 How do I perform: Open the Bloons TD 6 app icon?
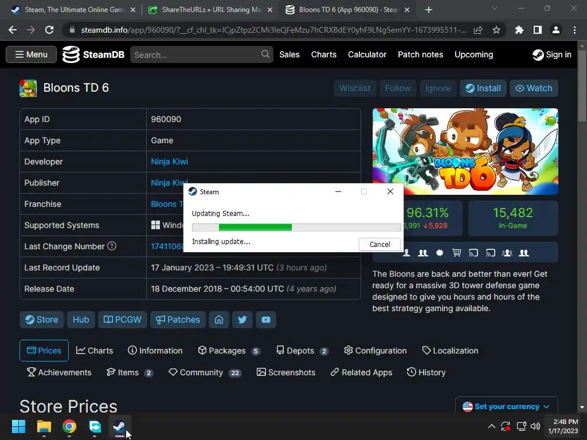(x=29, y=88)
